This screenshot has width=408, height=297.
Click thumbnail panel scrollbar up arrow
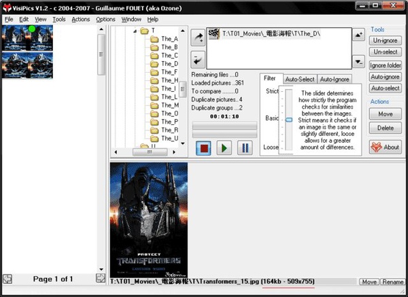click(101, 29)
